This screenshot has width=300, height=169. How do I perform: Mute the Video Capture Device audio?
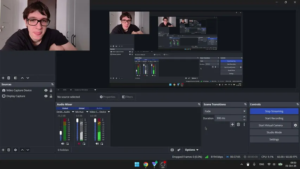97,144
